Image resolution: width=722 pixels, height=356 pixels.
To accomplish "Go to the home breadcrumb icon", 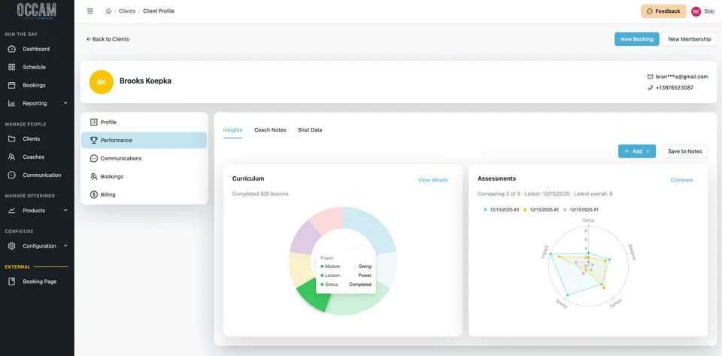I will 108,11.
